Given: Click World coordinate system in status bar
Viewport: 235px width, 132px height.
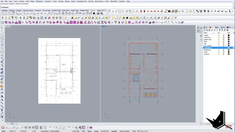Looking at the screenshot, I should click(3, 131).
